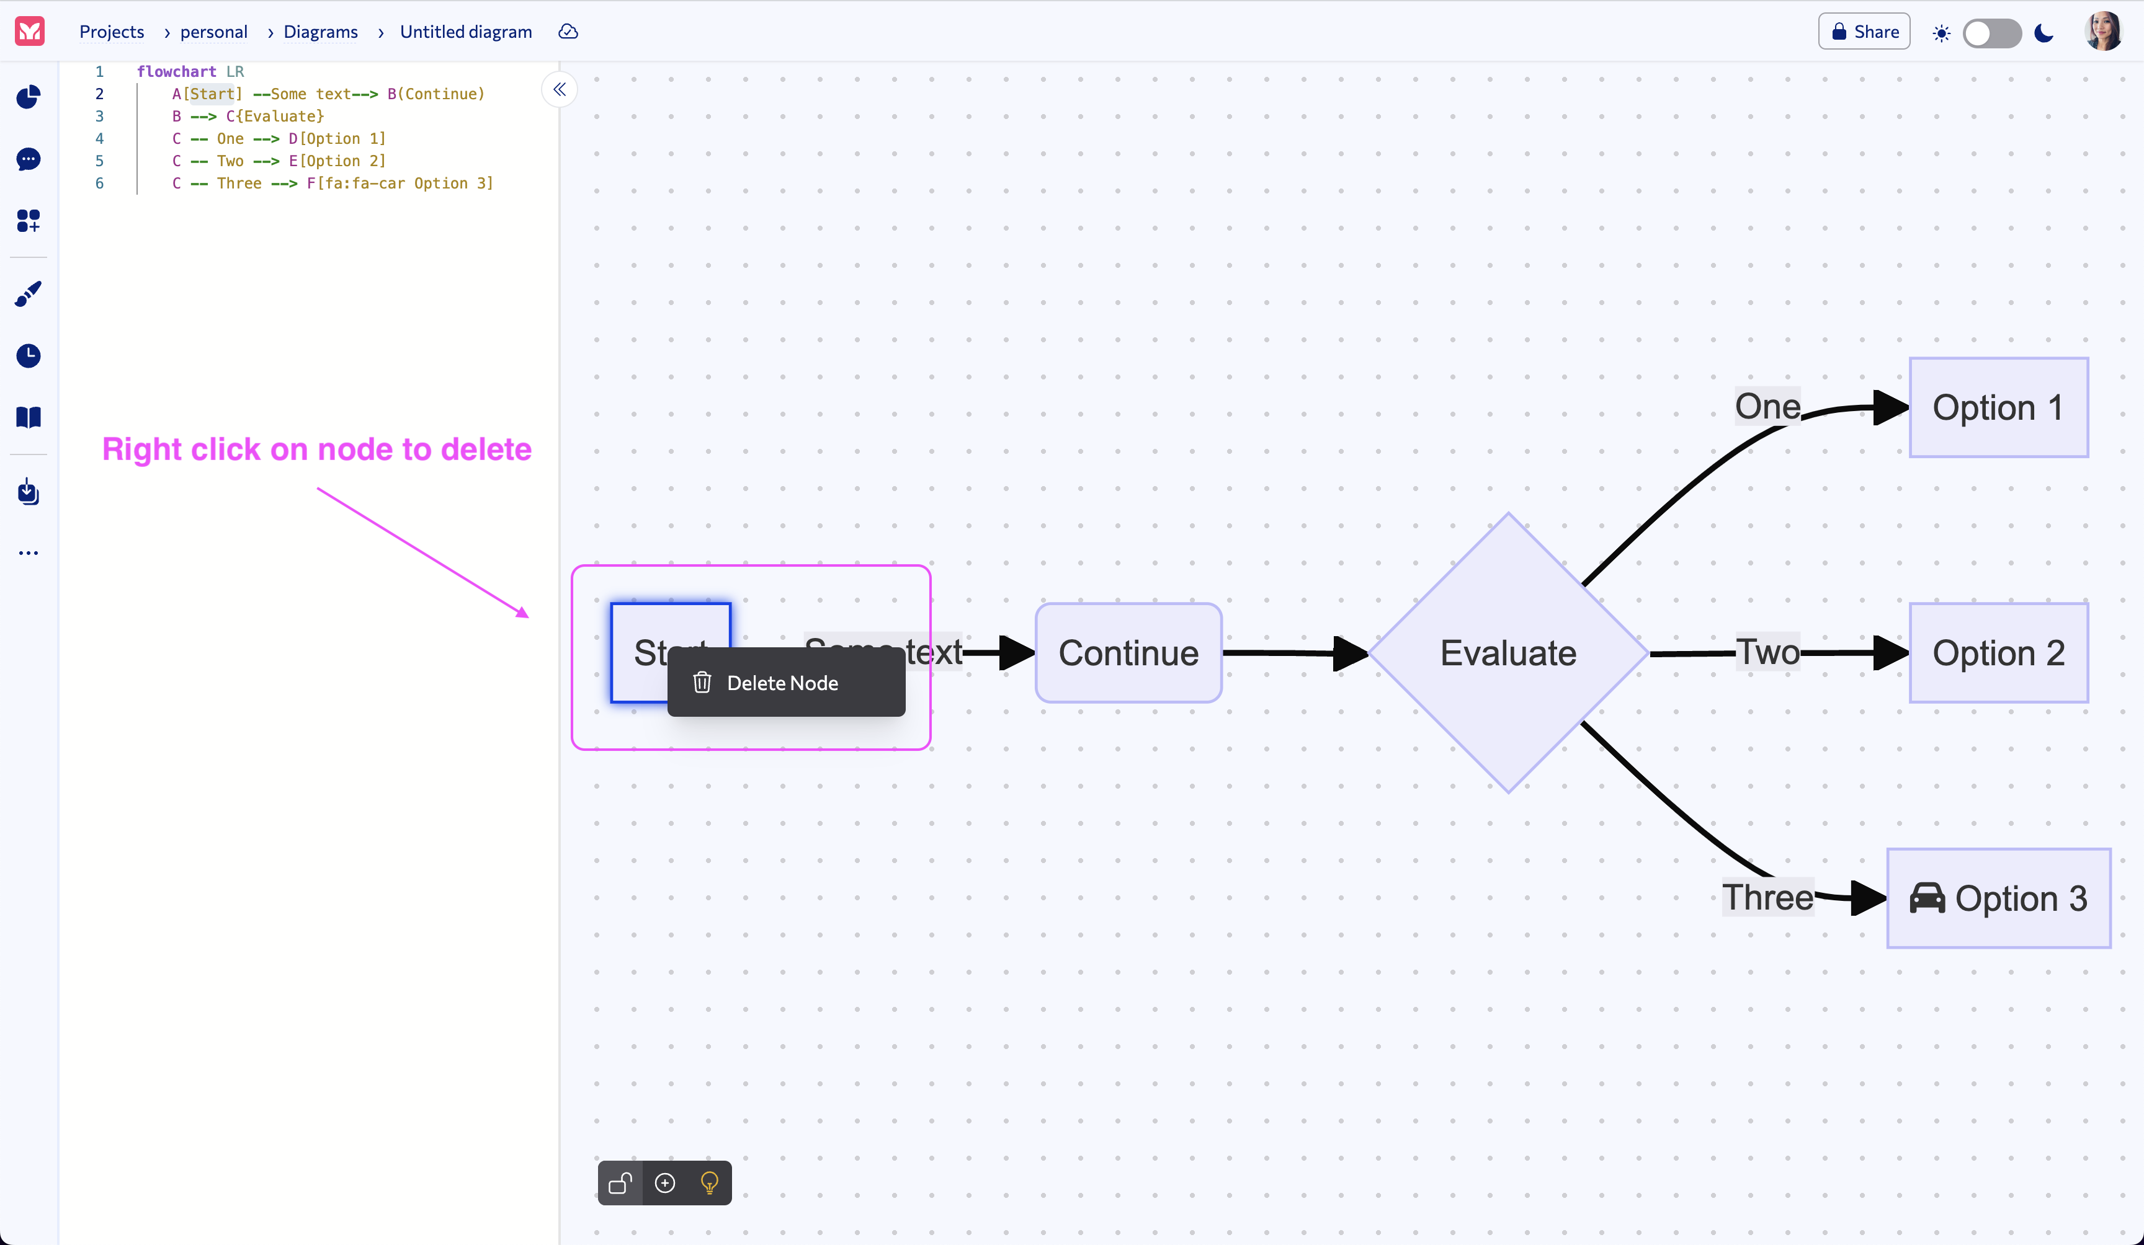Viewport: 2144px width, 1245px height.
Task: Click the add node plus button
Action: coord(665,1183)
